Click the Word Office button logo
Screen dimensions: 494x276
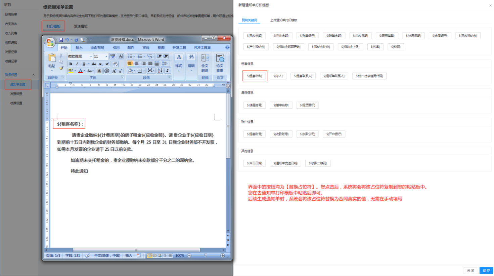pyautogui.click(x=50, y=42)
